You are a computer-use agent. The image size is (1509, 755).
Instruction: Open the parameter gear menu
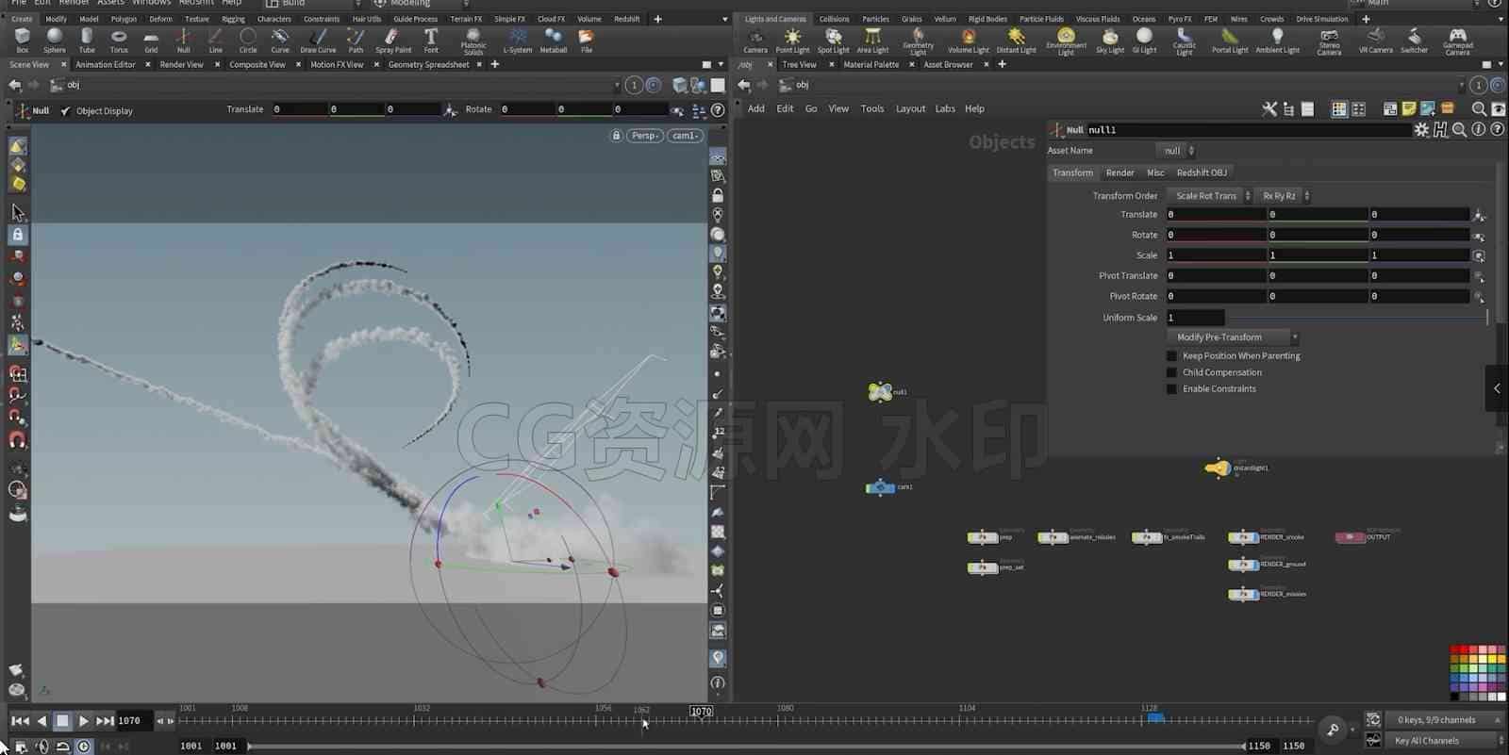1421,130
